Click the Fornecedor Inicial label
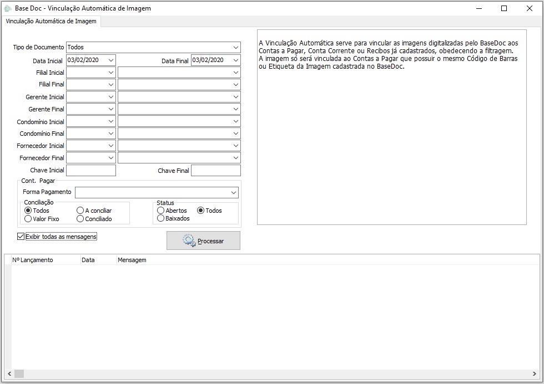 (40, 146)
